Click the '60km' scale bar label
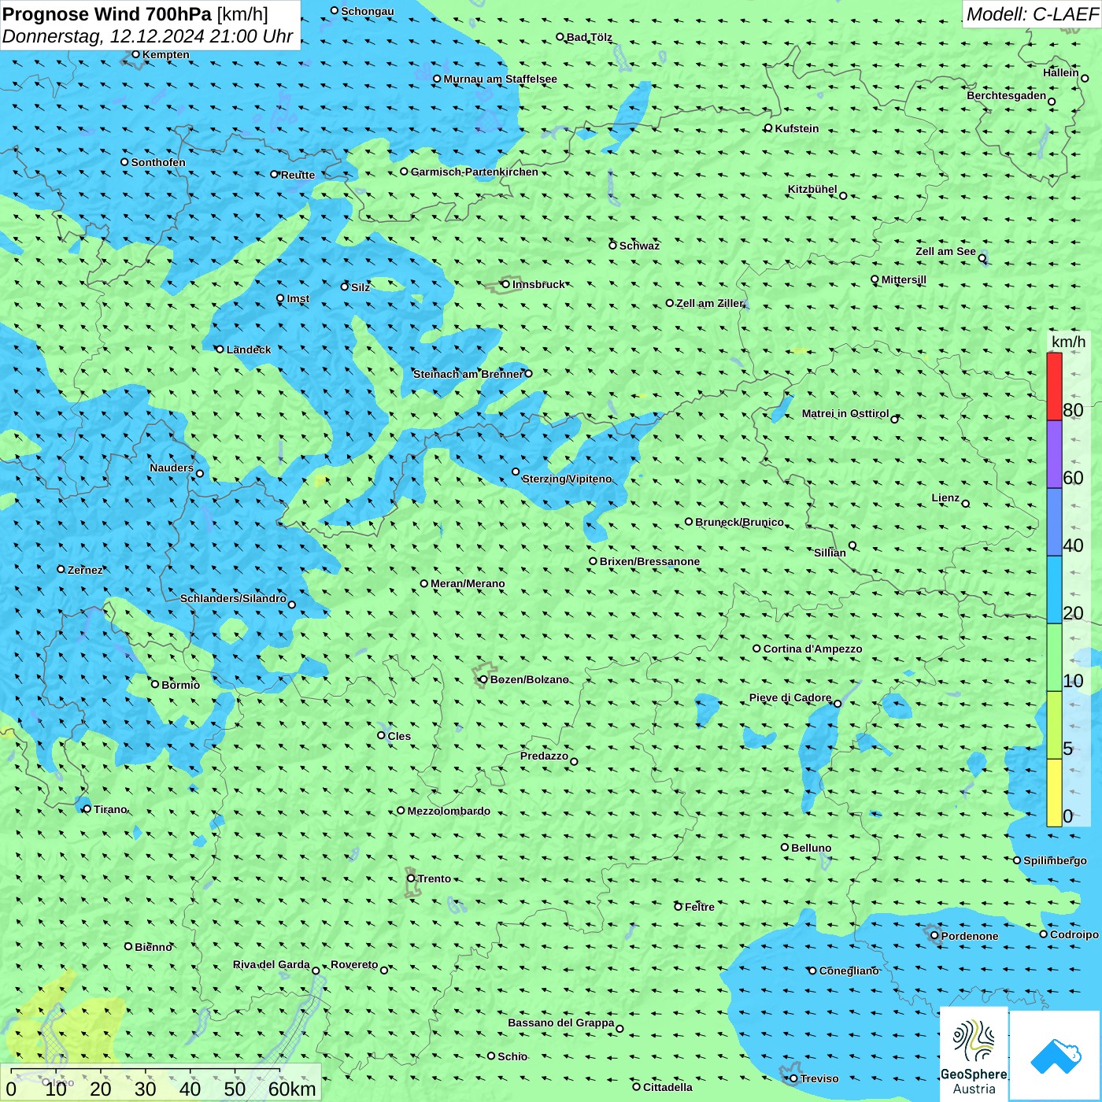 click(x=292, y=1089)
